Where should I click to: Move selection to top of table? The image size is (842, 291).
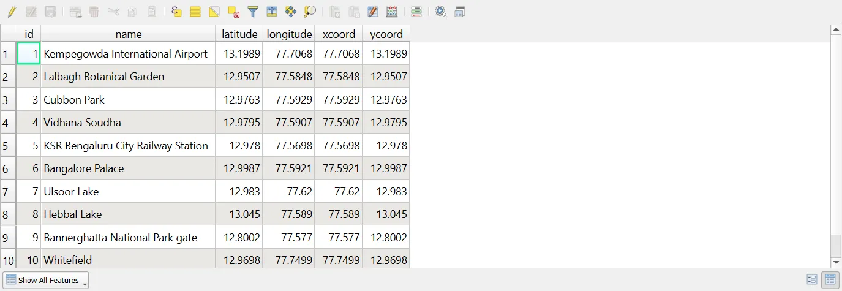click(x=272, y=12)
